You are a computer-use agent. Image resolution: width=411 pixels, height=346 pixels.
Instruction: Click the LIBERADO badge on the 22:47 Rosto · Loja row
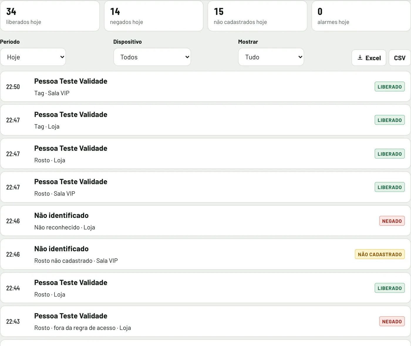point(390,154)
